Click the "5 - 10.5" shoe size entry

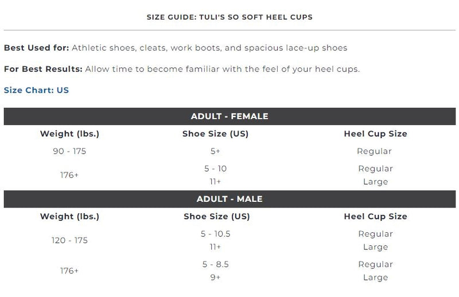[215, 234]
